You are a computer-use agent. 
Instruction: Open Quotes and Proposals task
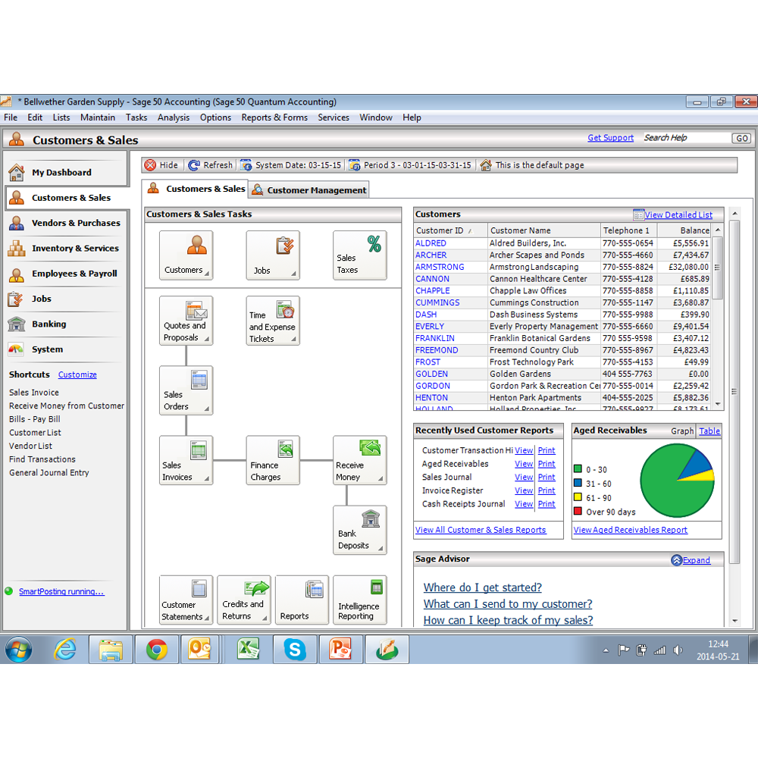(x=186, y=321)
